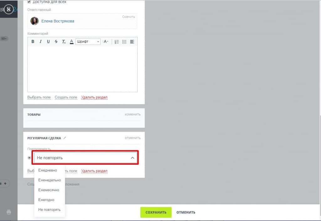Apply strikethrough formatting in comment toolbar
This screenshot has height=221, width=321.
pyautogui.click(x=56, y=42)
